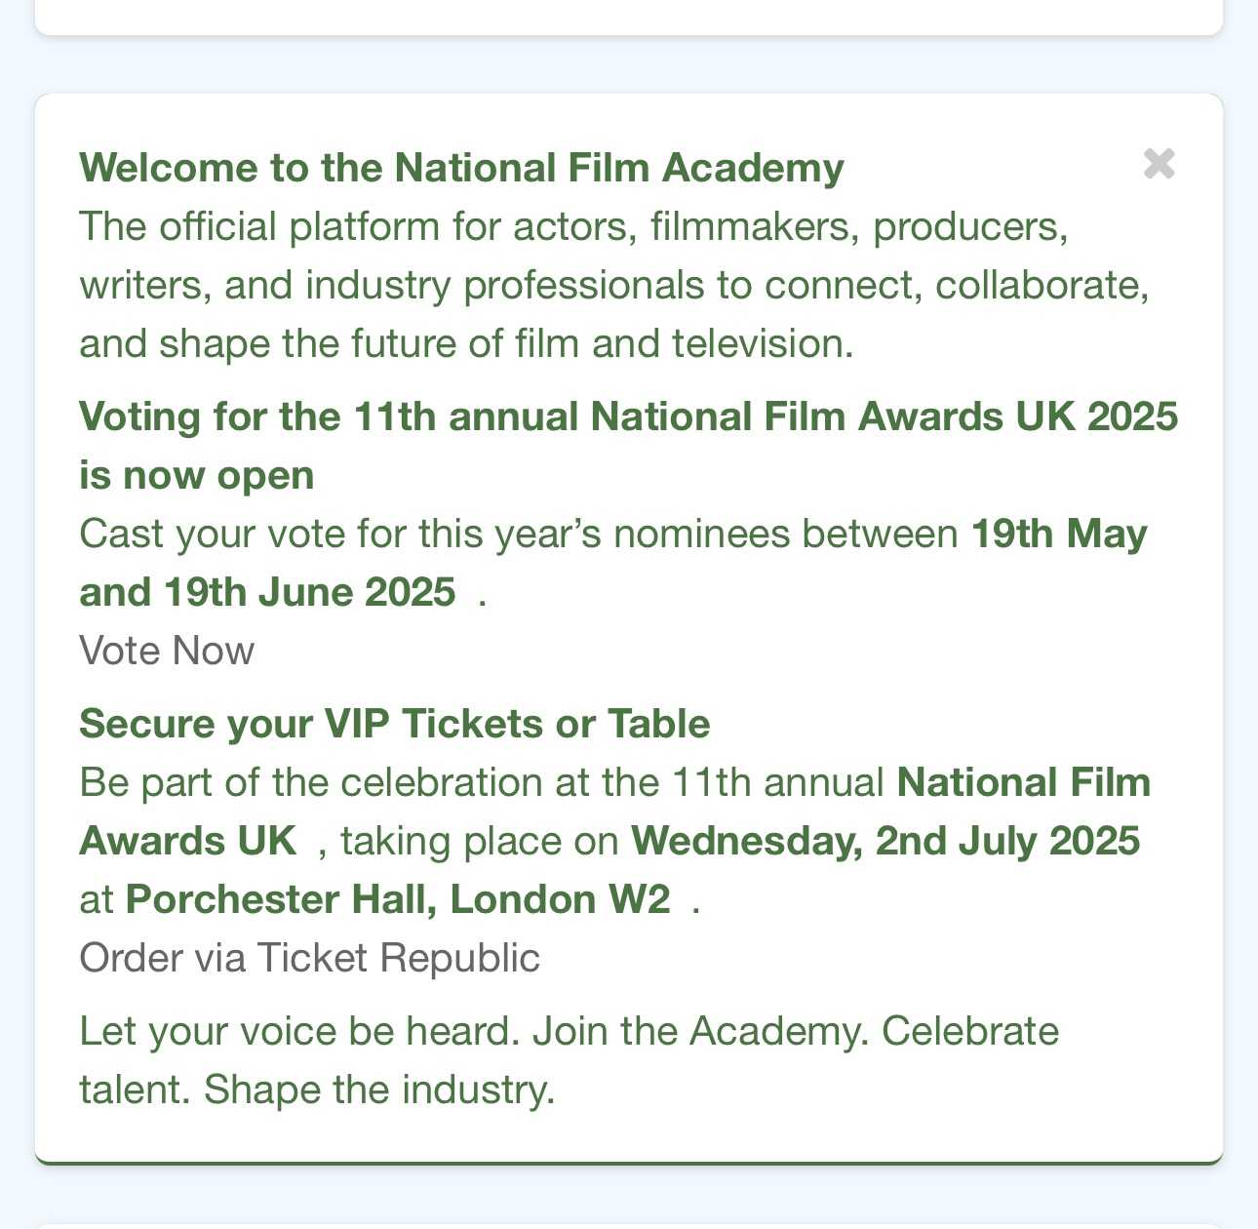Tap the green bottom border of the notice
Screen dimensions: 1258x1229
click(x=629, y=1162)
